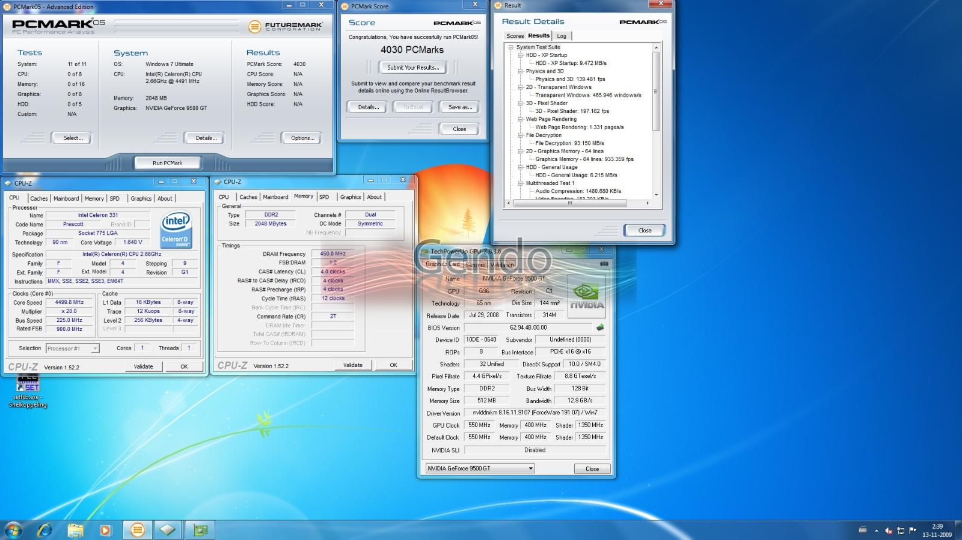The image size is (962, 540).
Task: Select 'Graphics Memory - 64 lines: 933.359 fps' row
Action: [x=584, y=159]
